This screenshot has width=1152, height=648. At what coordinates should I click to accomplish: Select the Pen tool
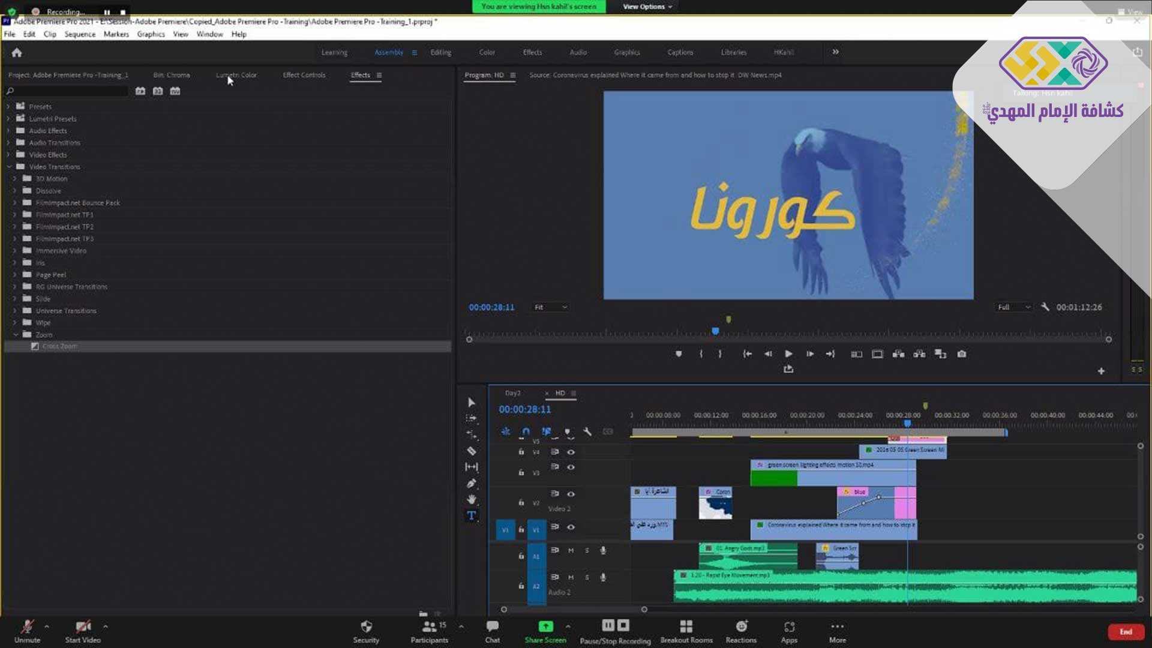[472, 484]
